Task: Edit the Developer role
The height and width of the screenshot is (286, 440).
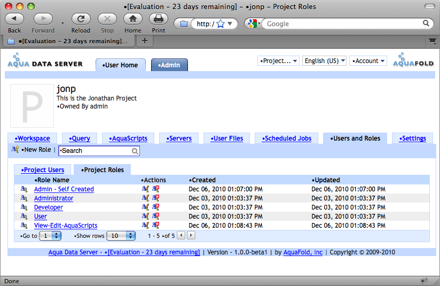Action: 145,207
